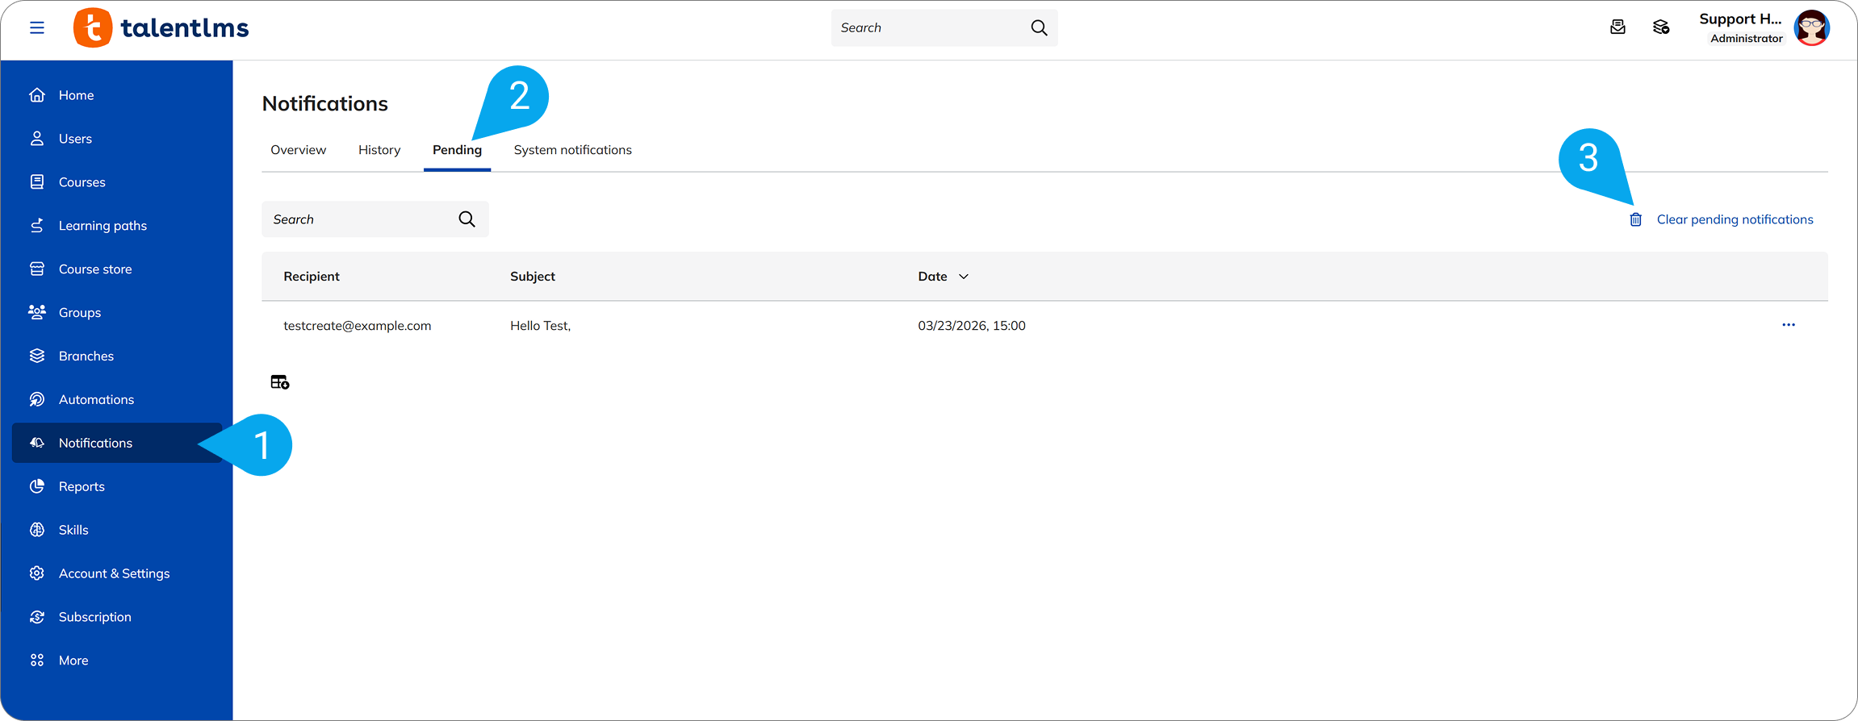This screenshot has height=721, width=1858.
Task: Open the Support administrator profile avatar
Action: tap(1811, 28)
